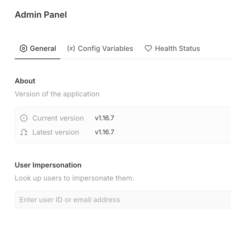Click the Admin Panel page title
This screenshot has width=231, height=226.
click(41, 15)
